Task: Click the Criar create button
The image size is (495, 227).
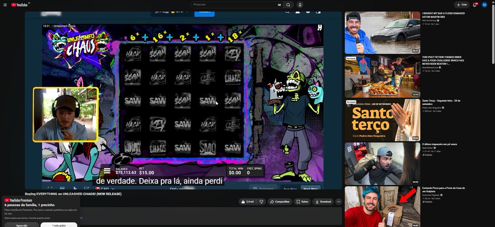Action: pyautogui.click(x=462, y=5)
